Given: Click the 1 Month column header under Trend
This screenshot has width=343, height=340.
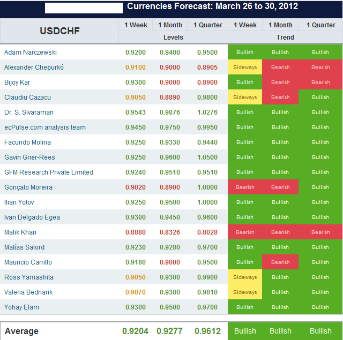Looking at the screenshot, I should click(x=280, y=25).
